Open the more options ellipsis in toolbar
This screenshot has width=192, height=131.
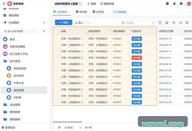tap(88, 23)
